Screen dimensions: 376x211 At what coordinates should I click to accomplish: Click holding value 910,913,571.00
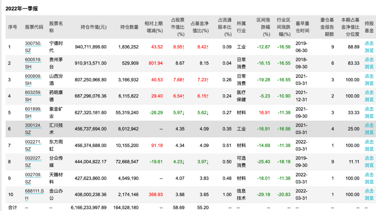tap(91, 63)
